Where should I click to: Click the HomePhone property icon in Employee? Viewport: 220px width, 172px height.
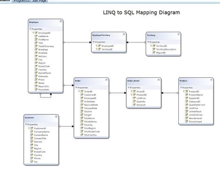pos(36,73)
